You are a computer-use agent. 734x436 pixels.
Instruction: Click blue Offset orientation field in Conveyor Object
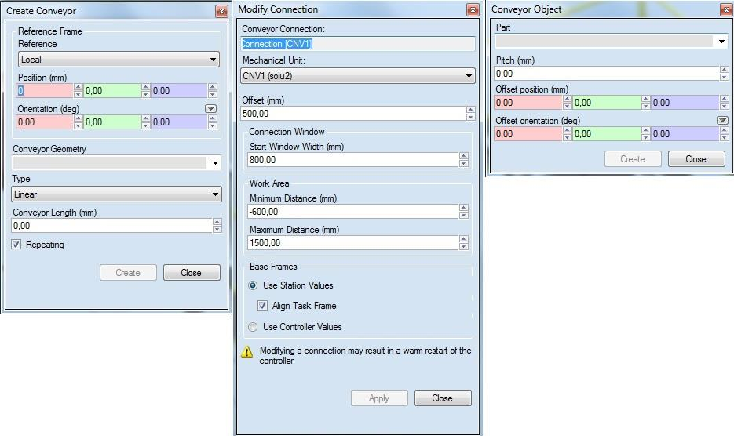point(686,134)
